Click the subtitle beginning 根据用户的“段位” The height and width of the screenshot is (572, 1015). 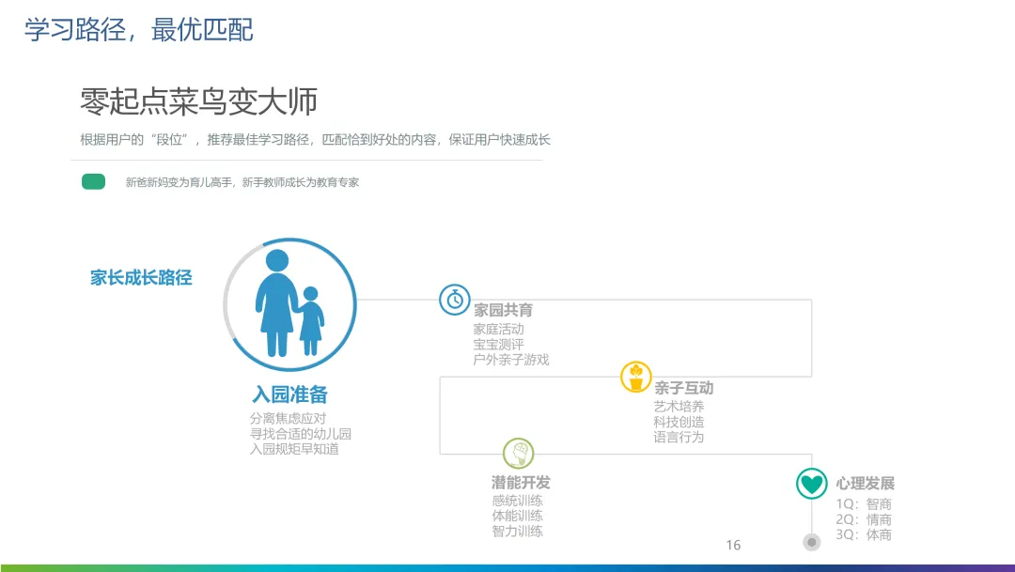click(x=315, y=140)
